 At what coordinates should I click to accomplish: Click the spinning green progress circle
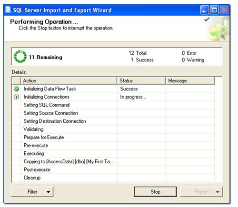[x=20, y=57]
